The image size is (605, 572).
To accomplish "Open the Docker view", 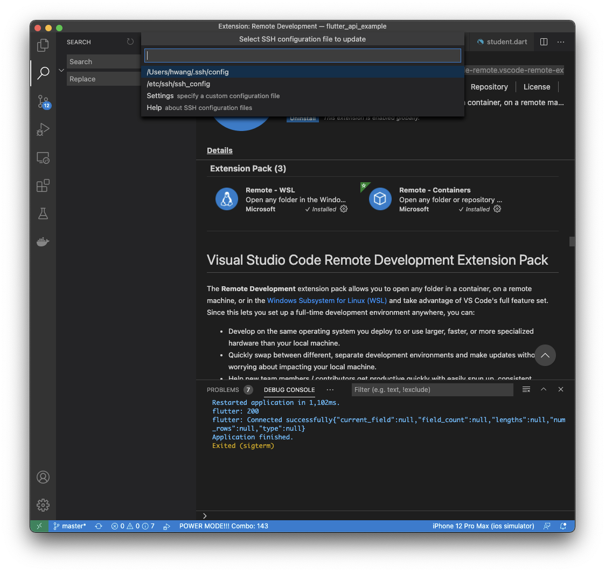I will tap(43, 242).
